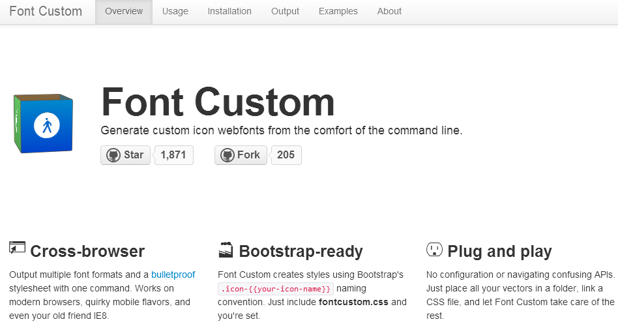
Task: Click the GitHub Fork button
Action: [x=241, y=155]
